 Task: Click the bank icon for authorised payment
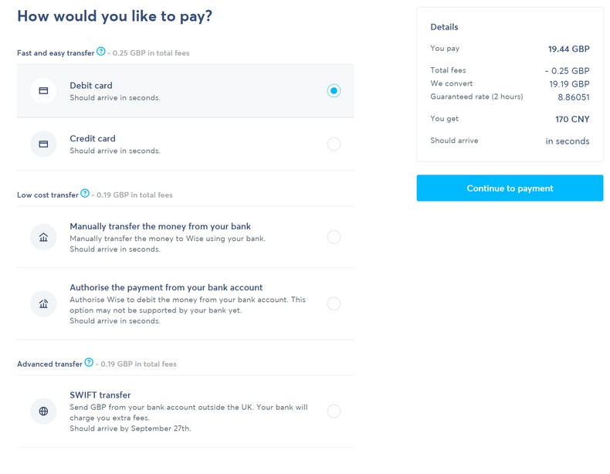(43, 304)
